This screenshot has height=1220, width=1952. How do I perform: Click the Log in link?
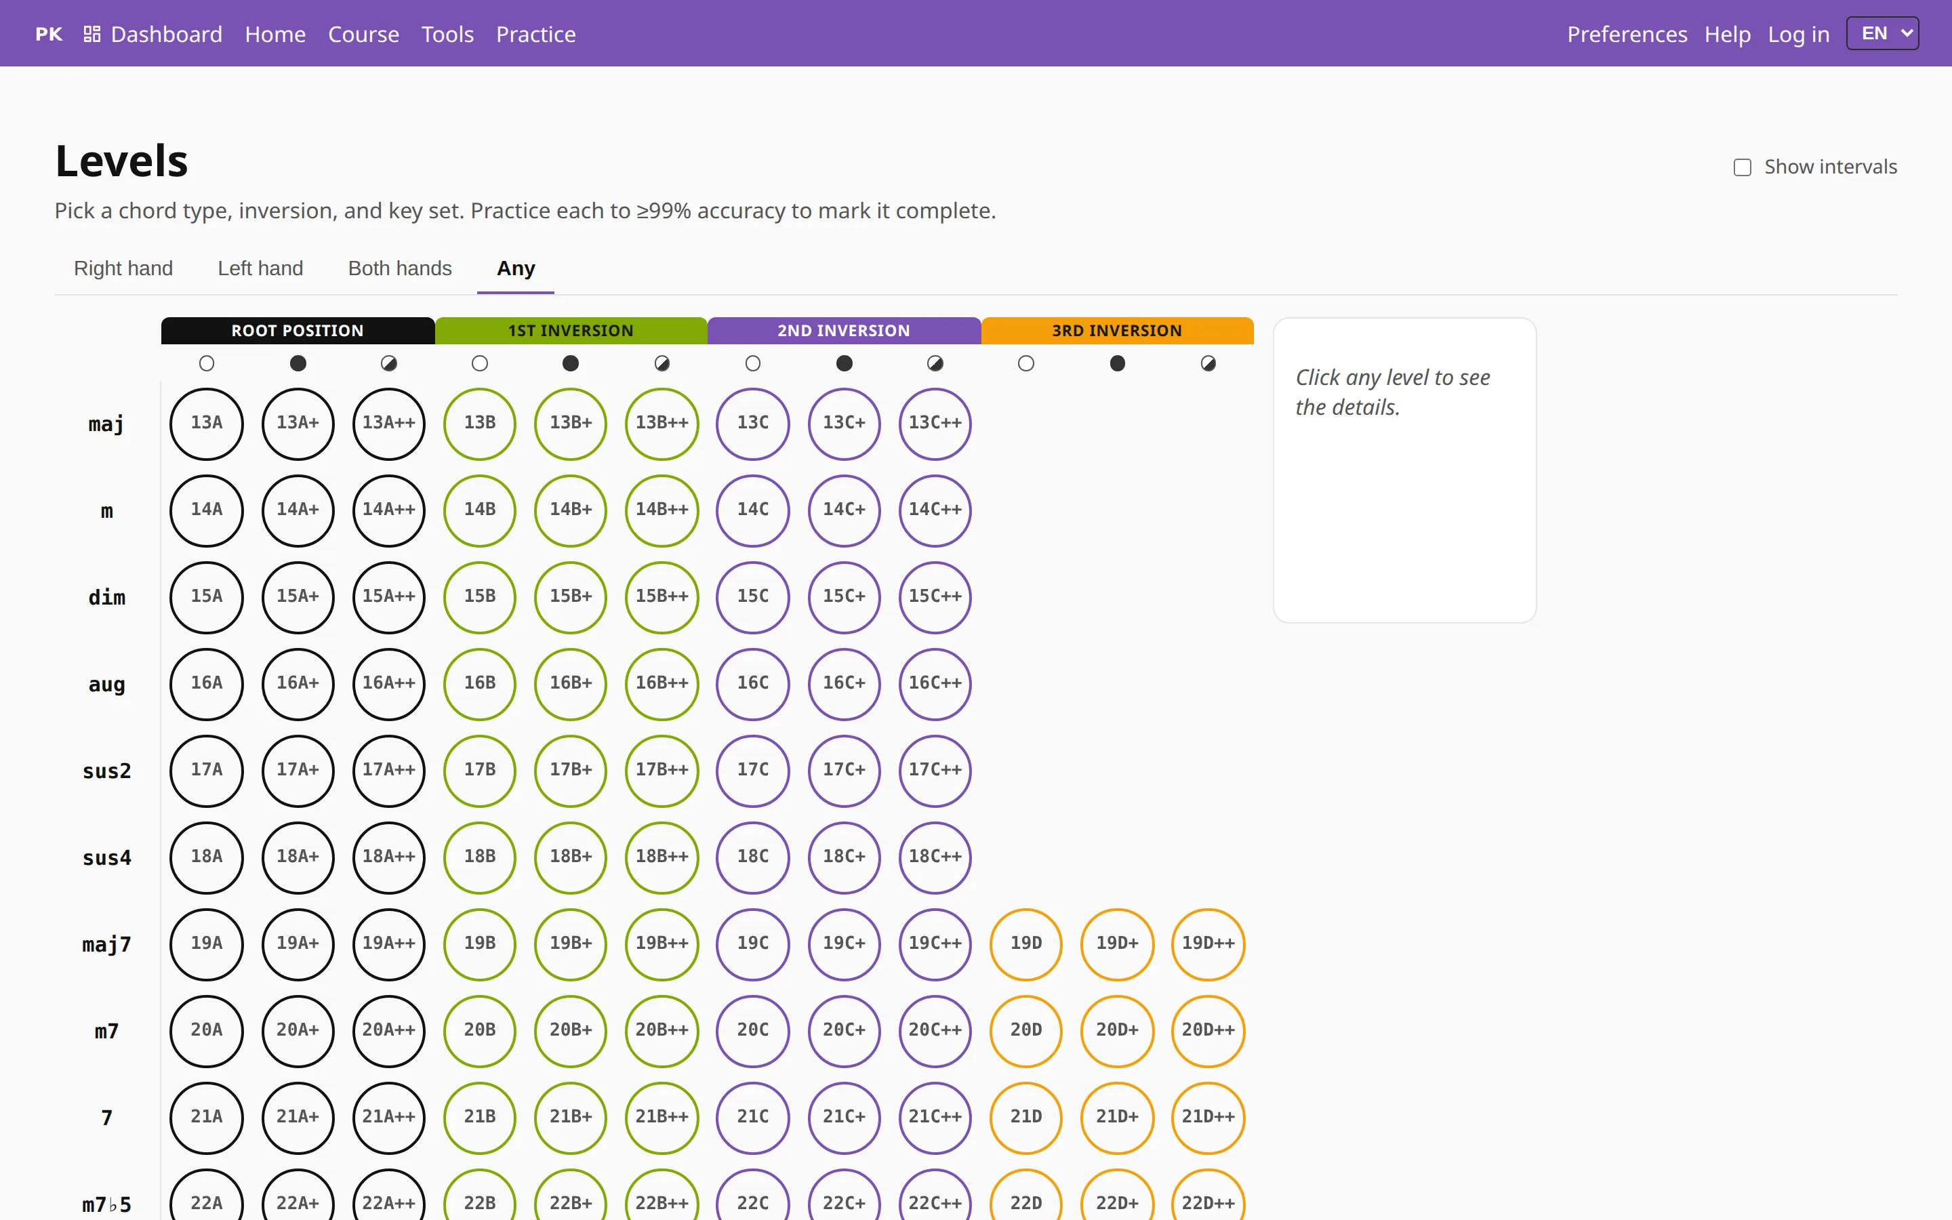pyautogui.click(x=1798, y=34)
